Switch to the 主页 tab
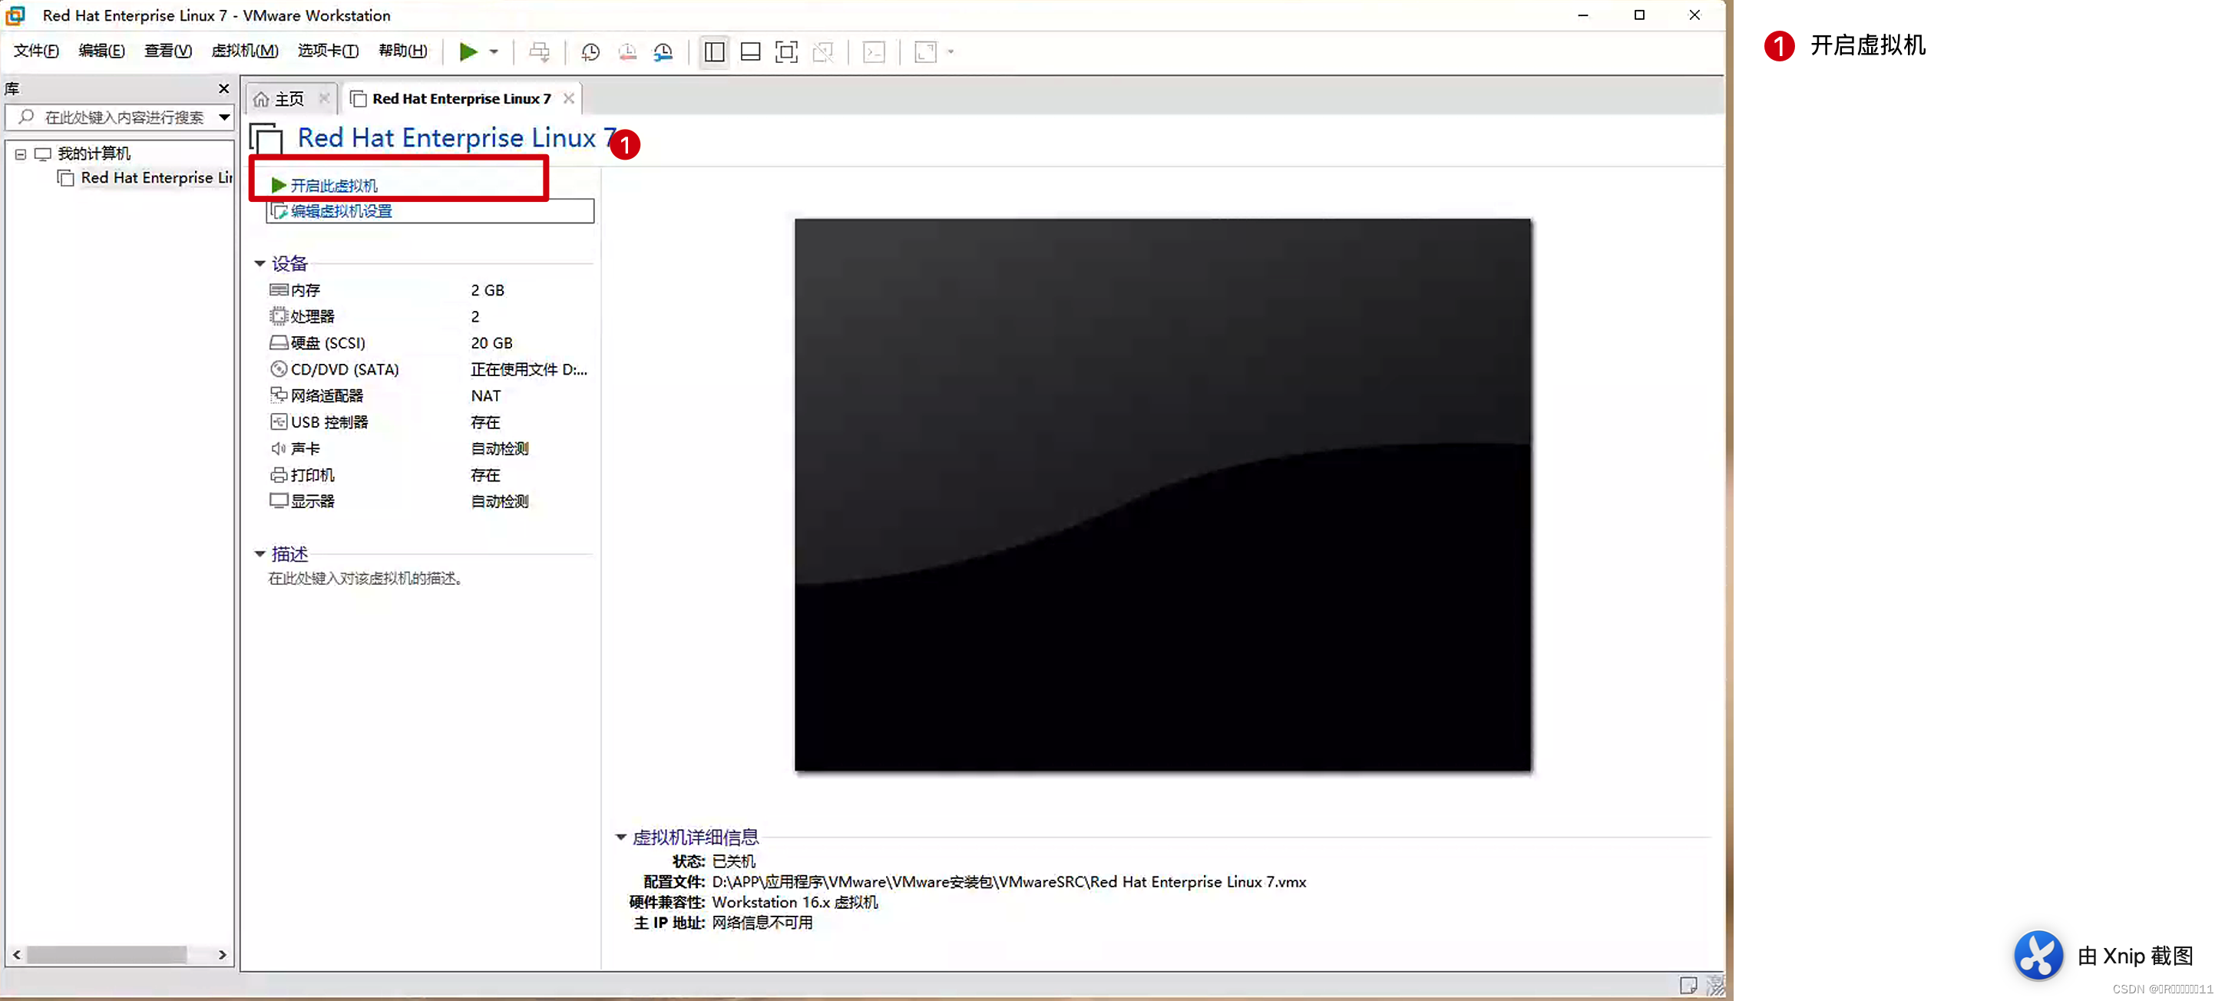The width and height of the screenshot is (2225, 1001). [x=289, y=99]
